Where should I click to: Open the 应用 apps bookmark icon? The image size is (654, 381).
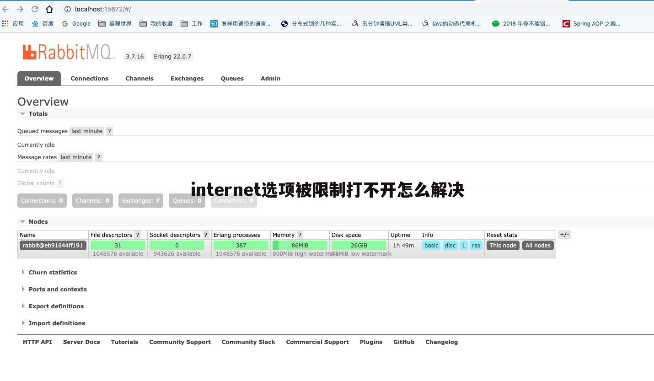[5, 24]
